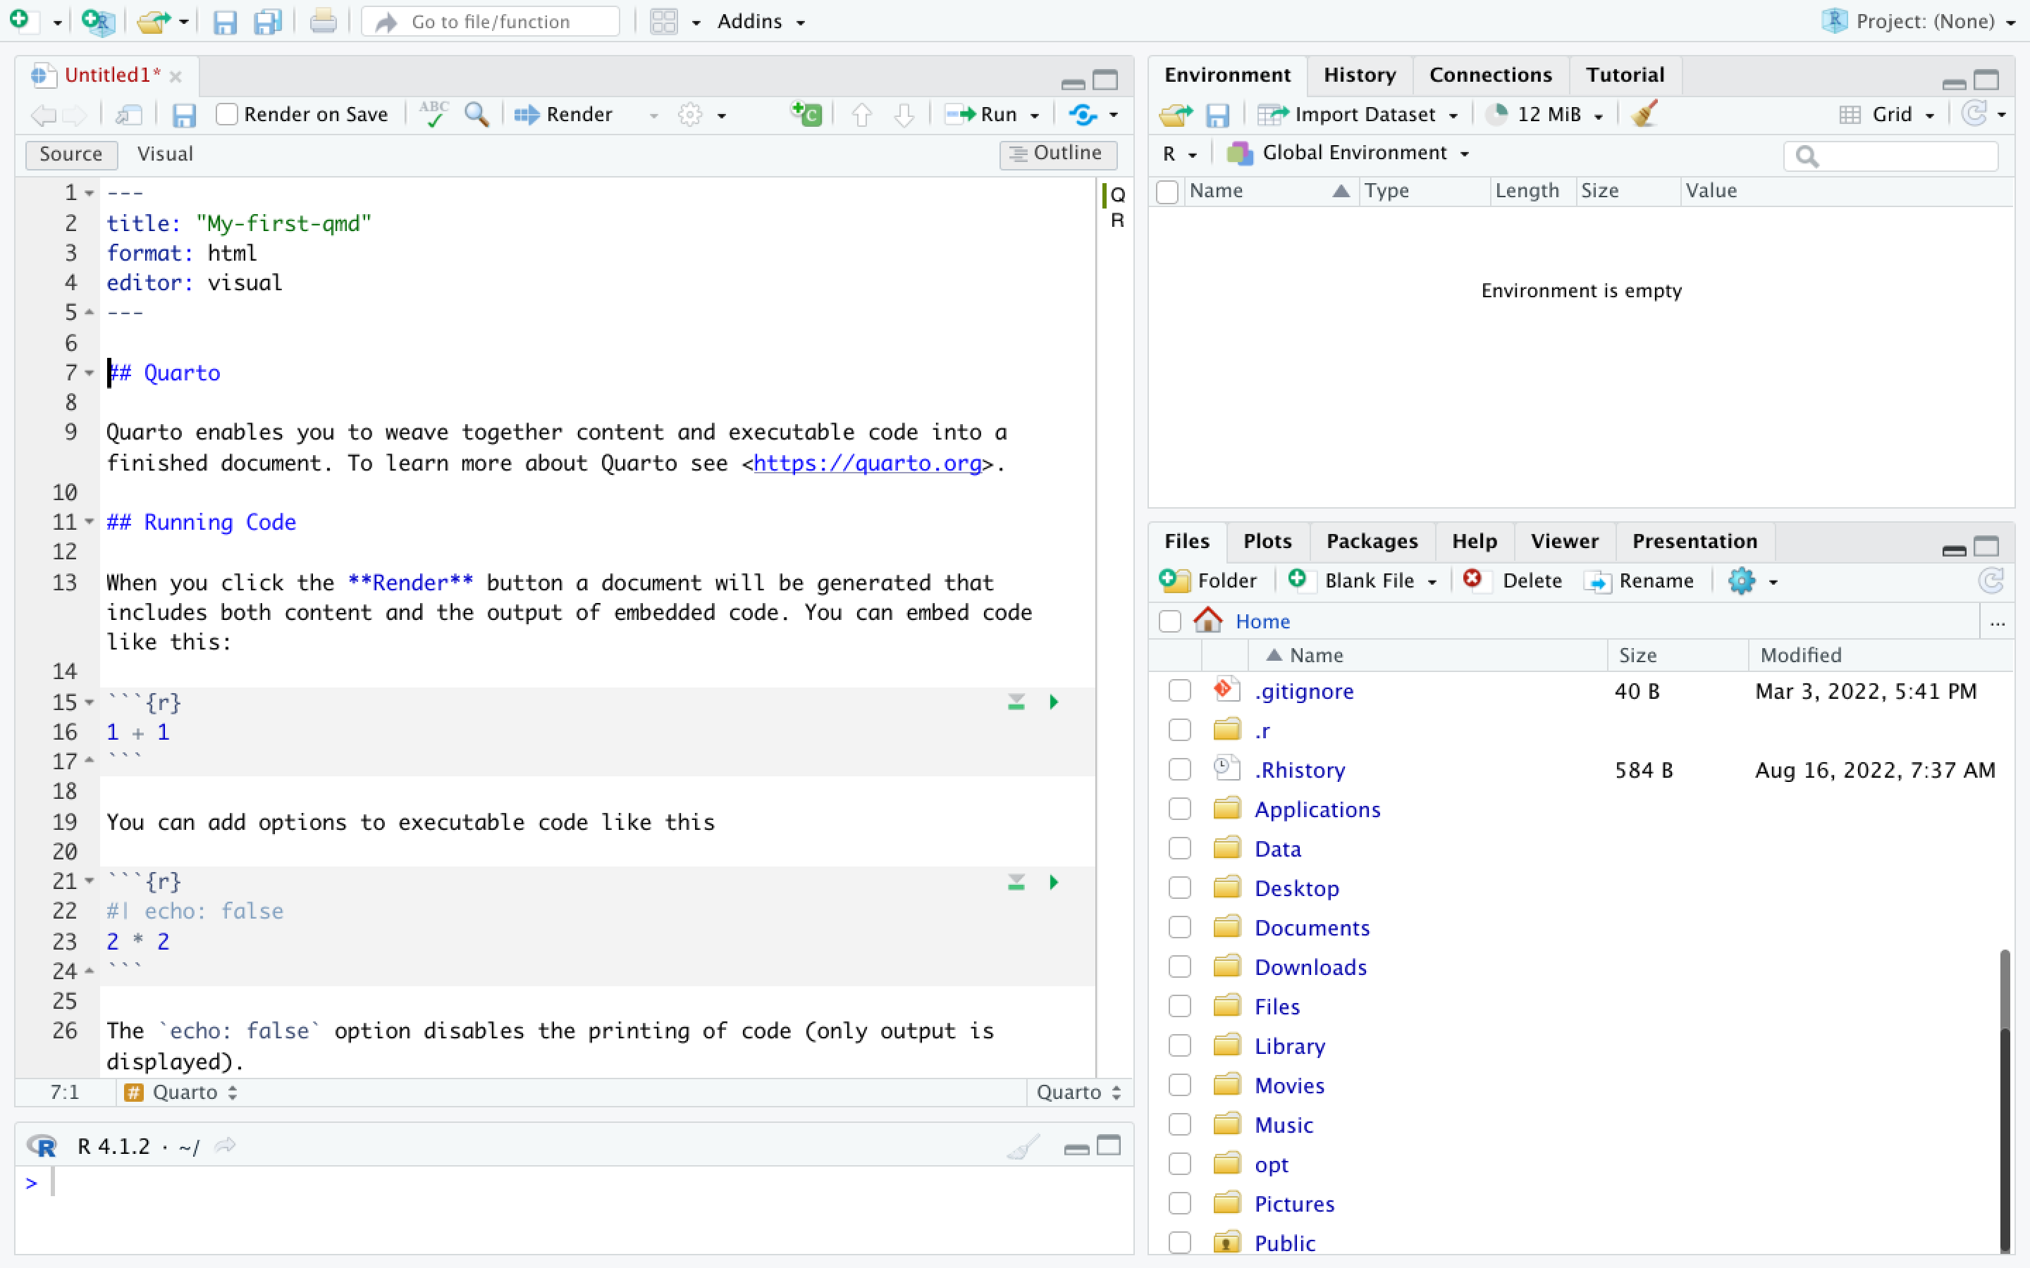Click the Show in new window icon
This screenshot has width=2030, height=1268.
(x=128, y=114)
